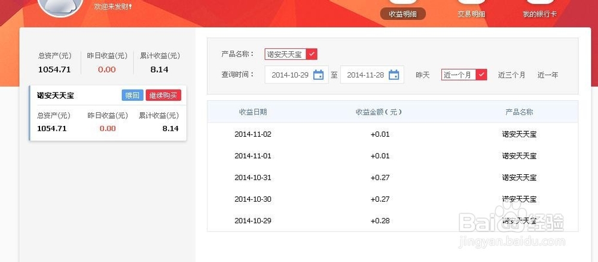This screenshot has width=598, height=262.
Task: Click the top summary 昨日收益 value 0.00
Action: click(x=107, y=70)
